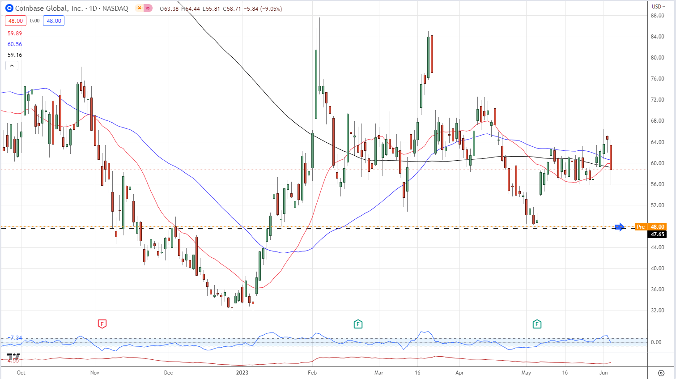Click the orange Pre 48.00 price label
The width and height of the screenshot is (676, 379).
[x=650, y=227]
